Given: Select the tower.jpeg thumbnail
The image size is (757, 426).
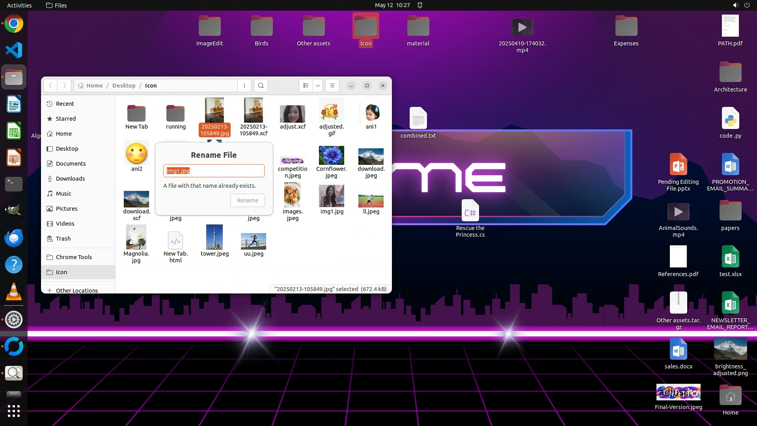Looking at the screenshot, I should coord(214,237).
